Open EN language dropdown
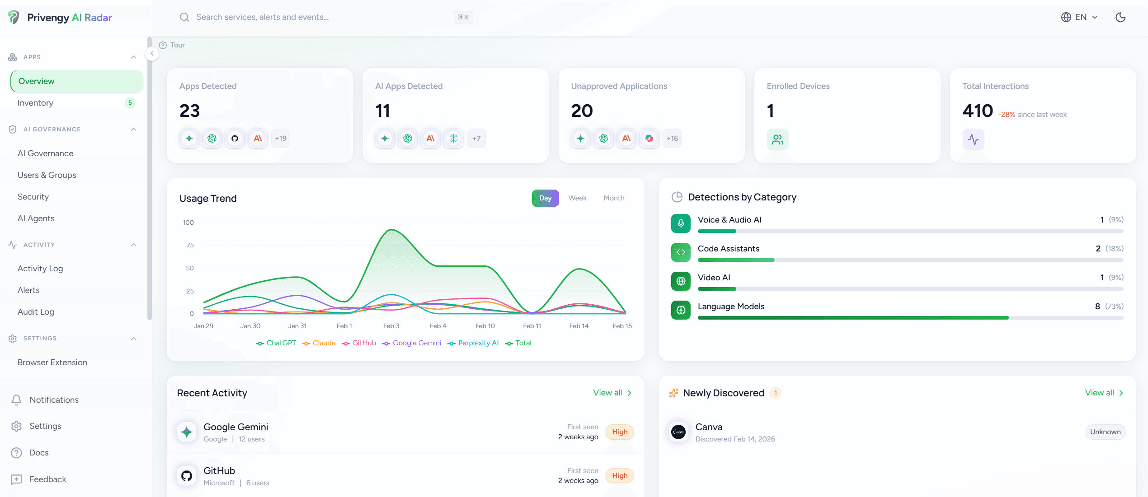 [1079, 17]
